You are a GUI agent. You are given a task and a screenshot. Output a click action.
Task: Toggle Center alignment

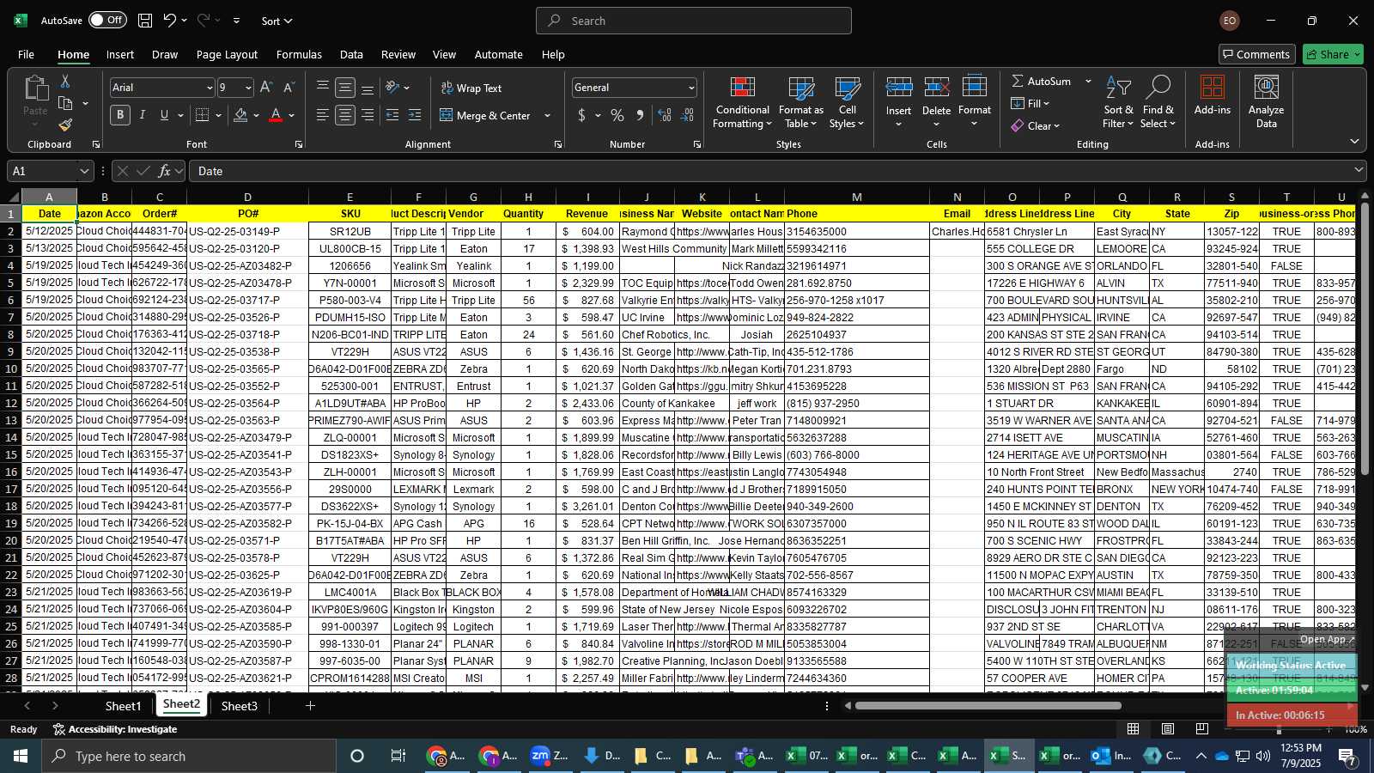pos(345,115)
